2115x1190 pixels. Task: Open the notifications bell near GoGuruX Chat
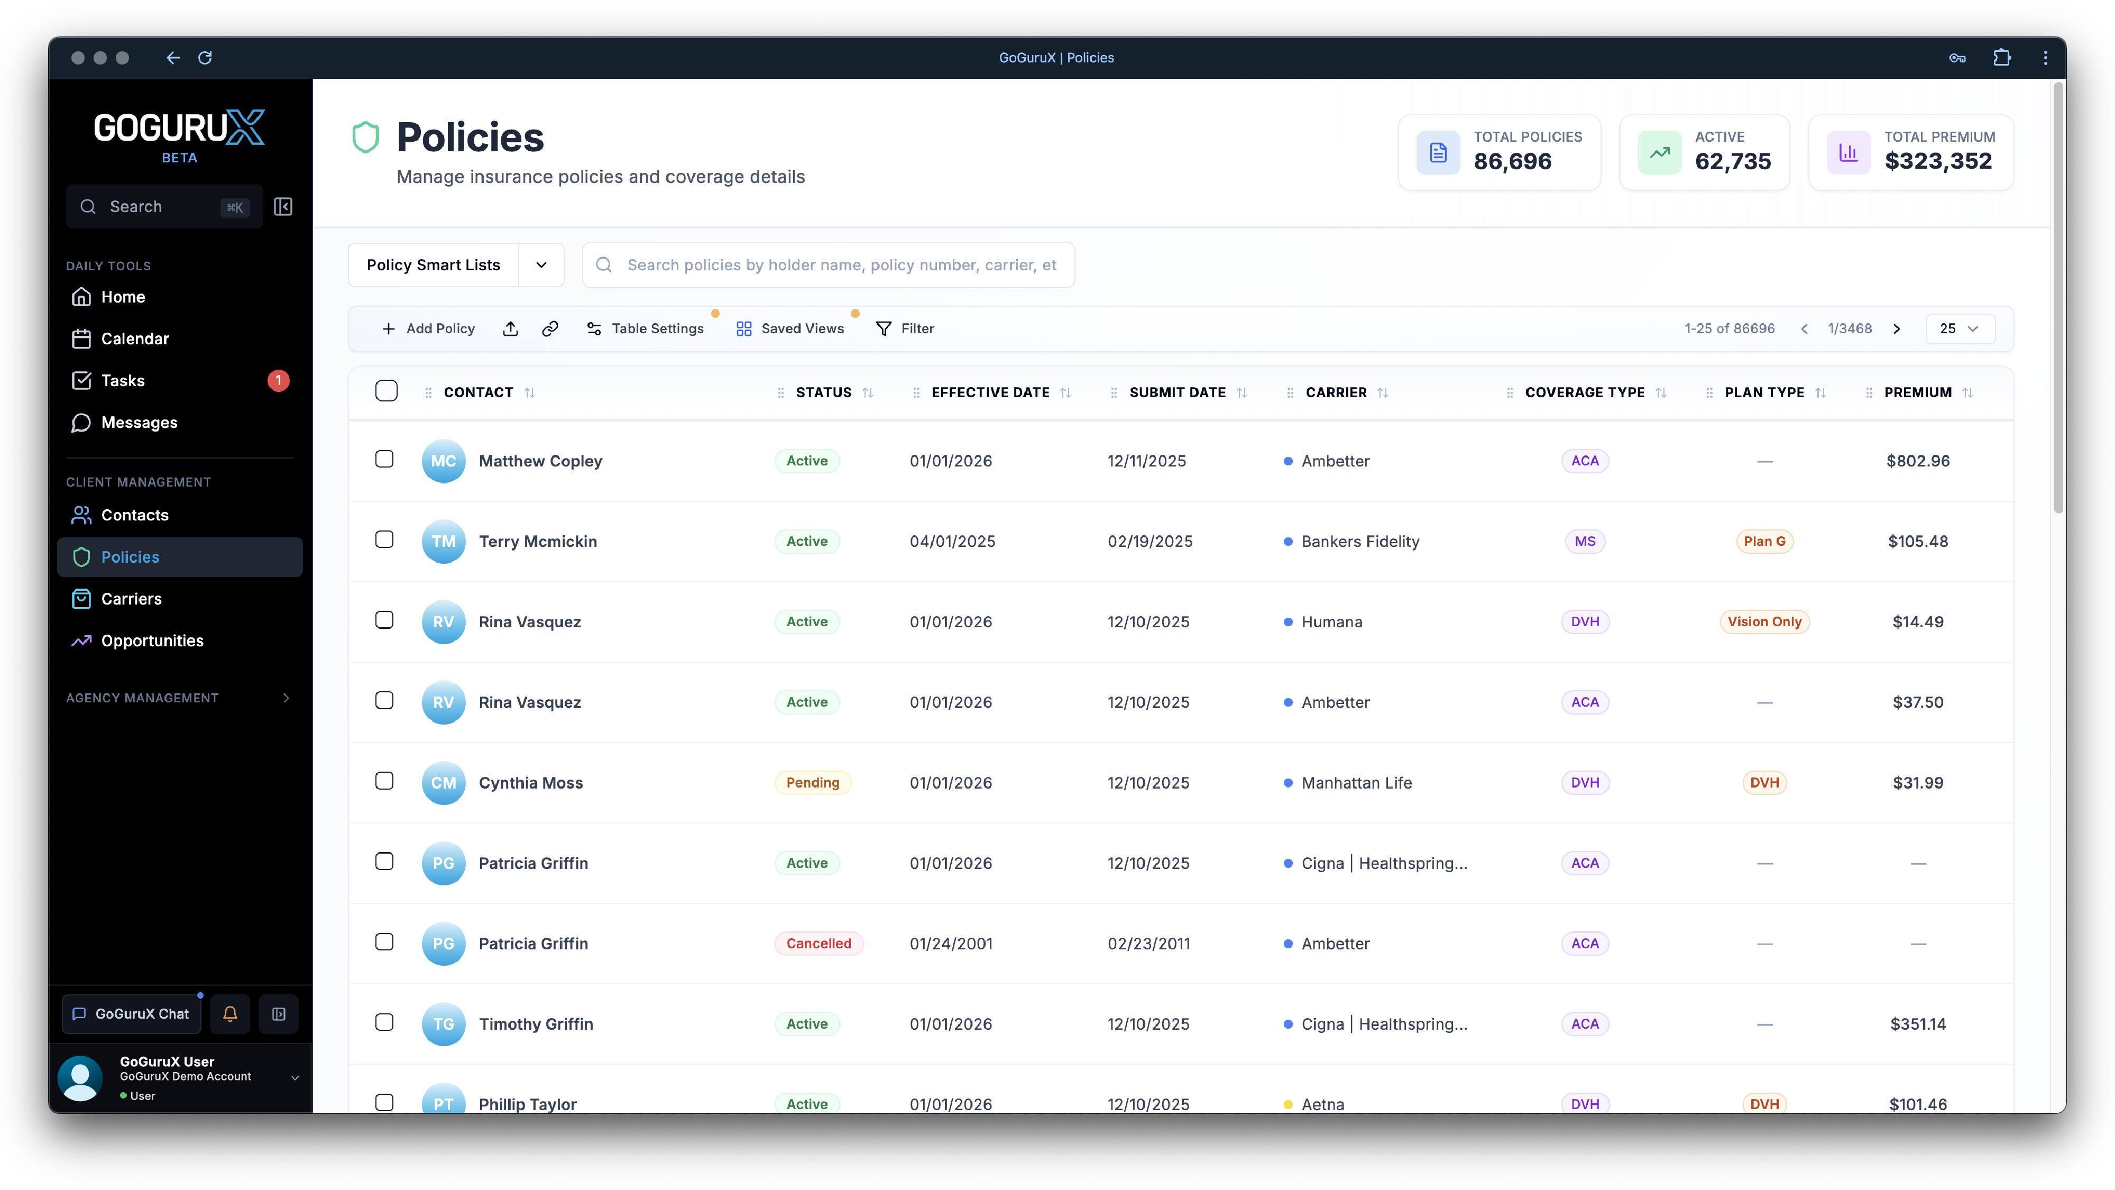click(x=230, y=1013)
